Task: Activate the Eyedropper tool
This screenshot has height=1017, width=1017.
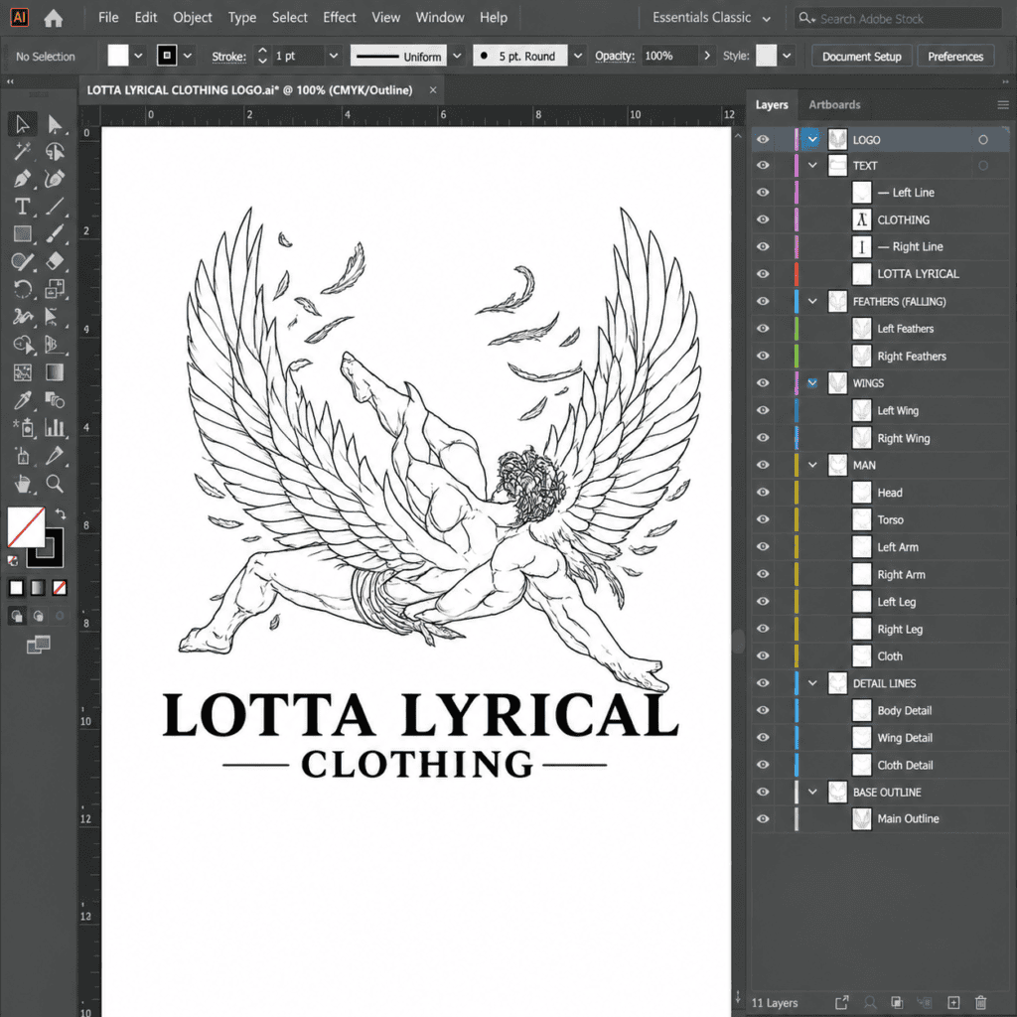Action: [22, 400]
